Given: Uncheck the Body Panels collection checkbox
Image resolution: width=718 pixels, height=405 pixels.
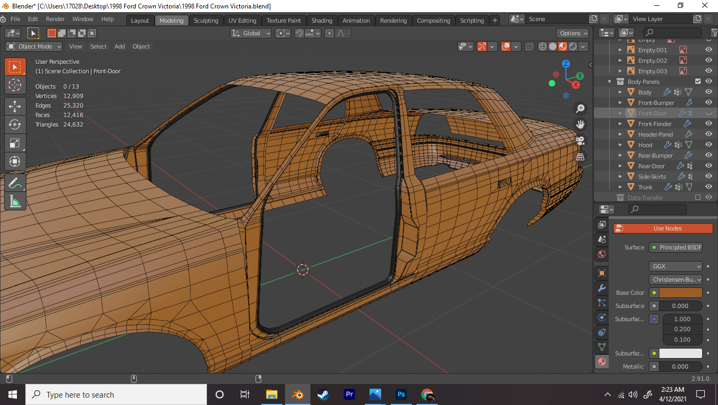Looking at the screenshot, I should tap(698, 82).
